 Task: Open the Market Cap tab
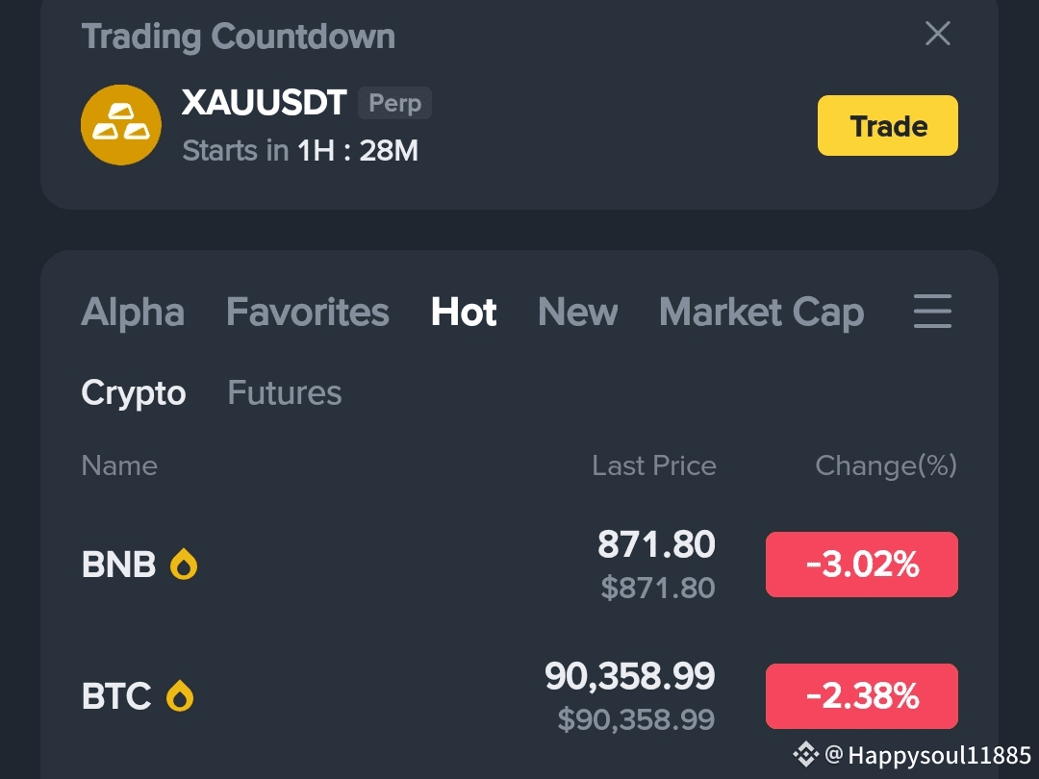tap(761, 312)
